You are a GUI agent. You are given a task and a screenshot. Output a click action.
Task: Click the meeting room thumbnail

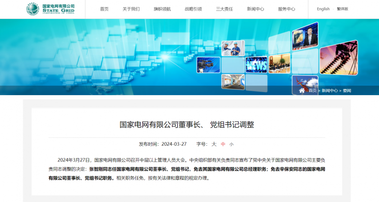point(280,64)
